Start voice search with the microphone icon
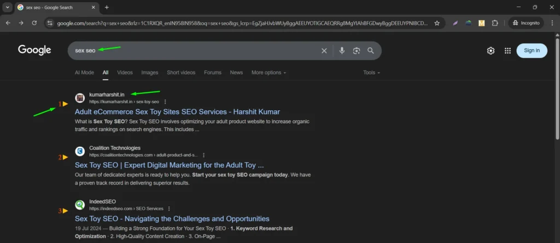Viewport: 560px width, 243px height. (342, 51)
